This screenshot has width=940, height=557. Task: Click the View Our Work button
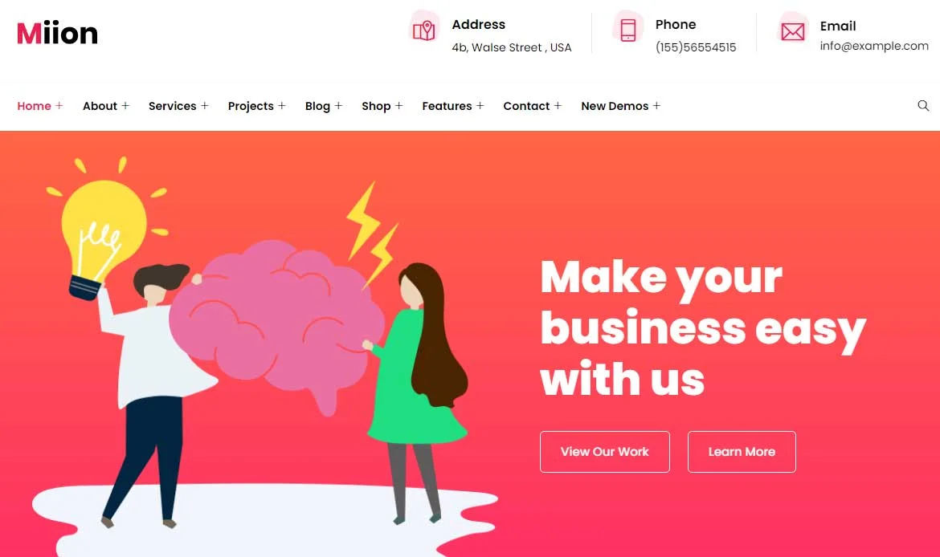point(604,452)
